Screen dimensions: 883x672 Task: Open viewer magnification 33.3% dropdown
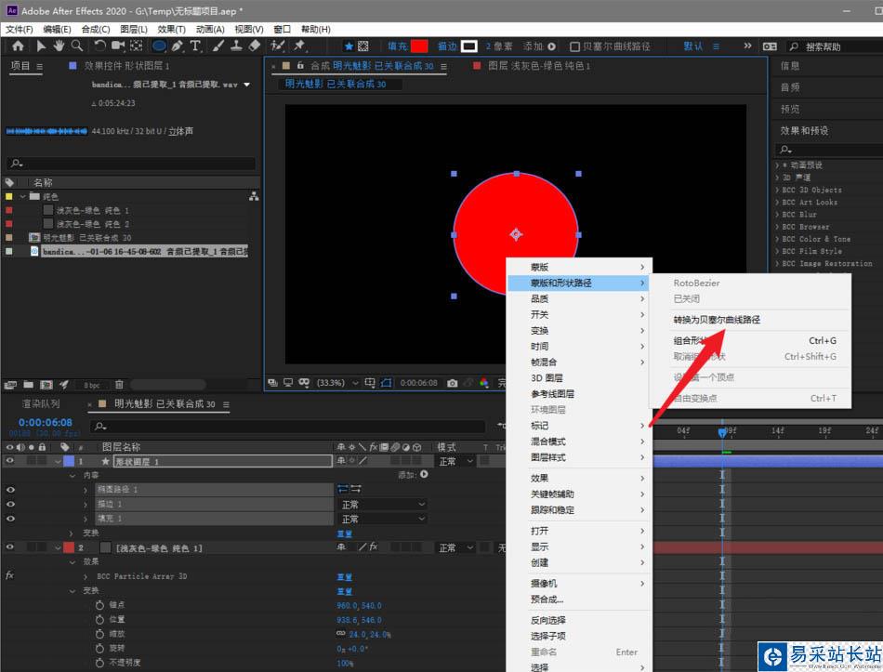point(337,383)
